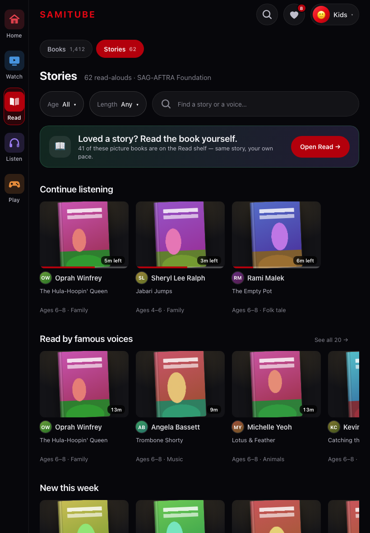The image size is (370, 533).
Task: Open Jabari Jumps thumbnail with 3m left
Action: [x=180, y=234]
